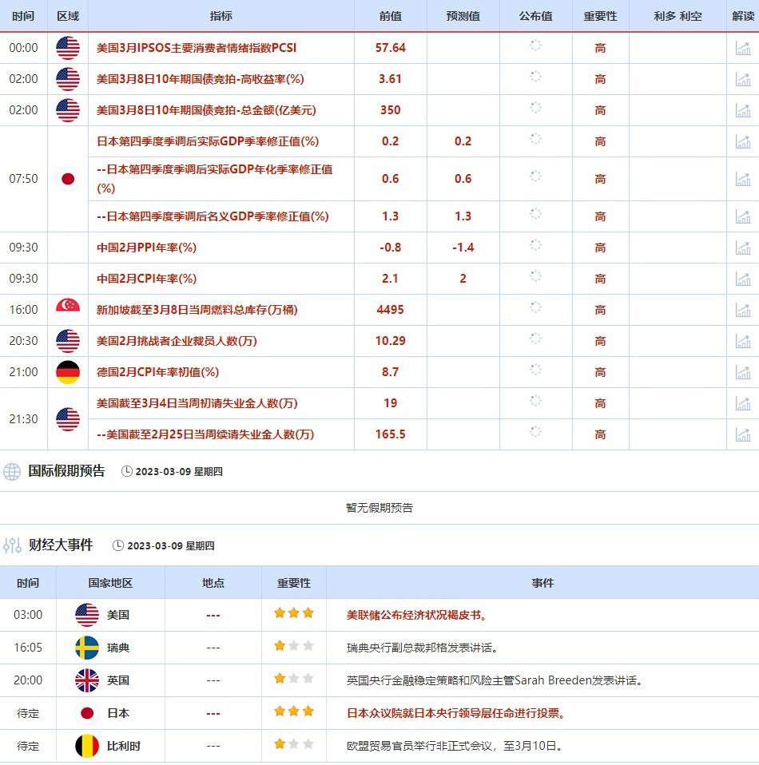759x765 pixels.
Task: Open chart icon for 美国3月IPSOS主要消费者情绪指数PCSI row
Action: click(743, 48)
